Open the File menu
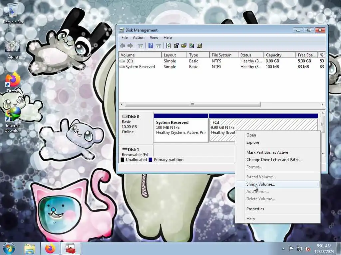341x255 pixels. point(125,38)
